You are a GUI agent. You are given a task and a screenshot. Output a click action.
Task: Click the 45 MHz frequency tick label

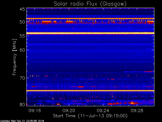[22, 9]
